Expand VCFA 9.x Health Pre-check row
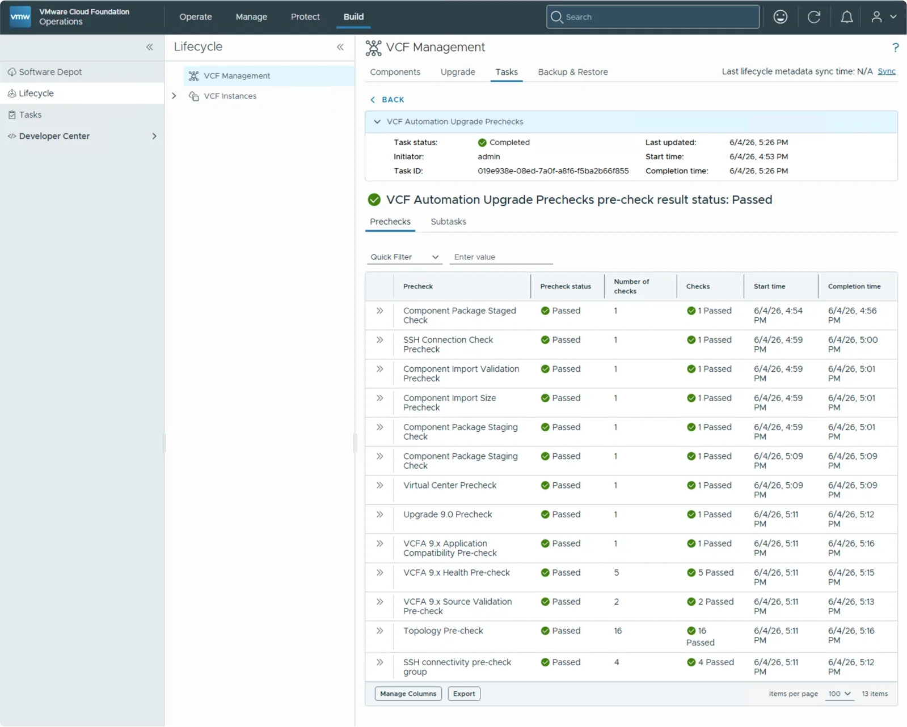The image size is (907, 727). pos(379,573)
